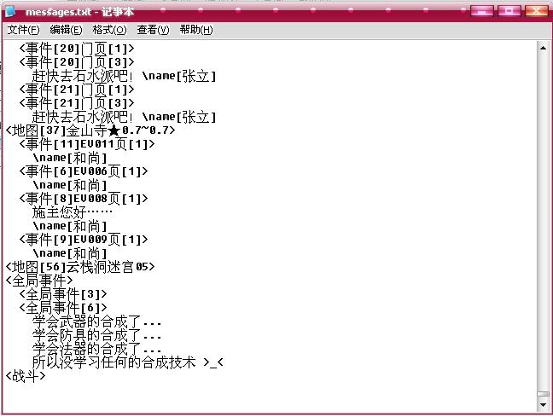Click the line <战斗>
The image size is (553, 417).
coord(26,376)
